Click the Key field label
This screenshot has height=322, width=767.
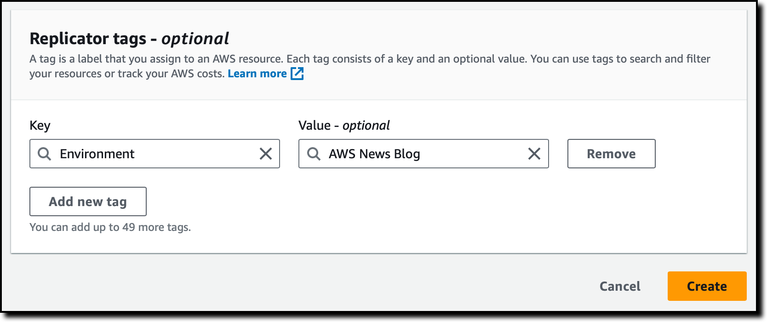[40, 126]
